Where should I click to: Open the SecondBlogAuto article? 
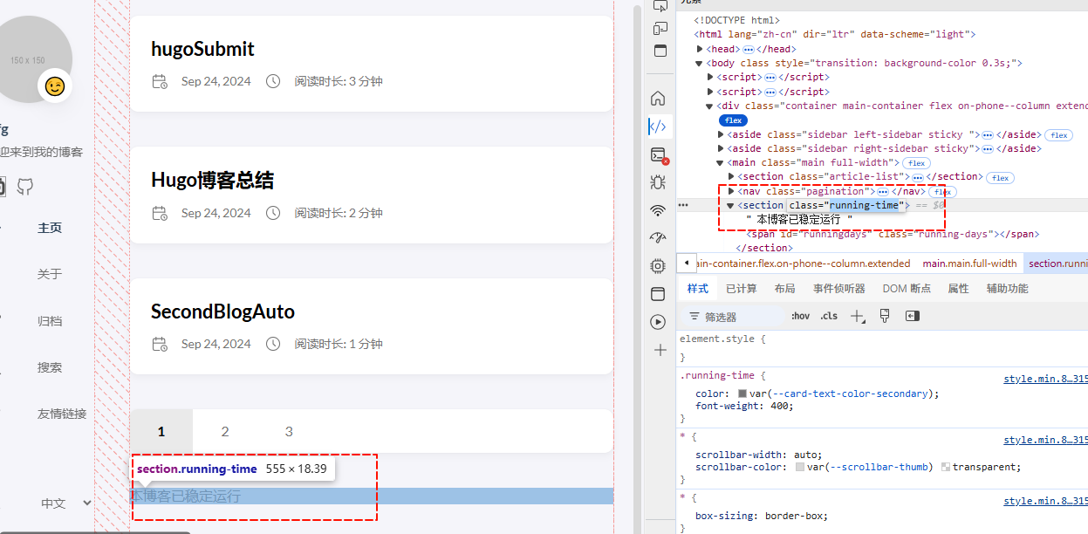click(x=222, y=311)
